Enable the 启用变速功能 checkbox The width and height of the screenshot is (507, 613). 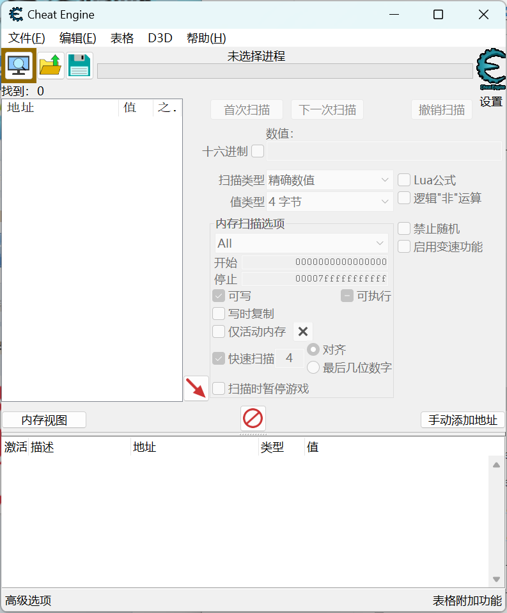404,247
